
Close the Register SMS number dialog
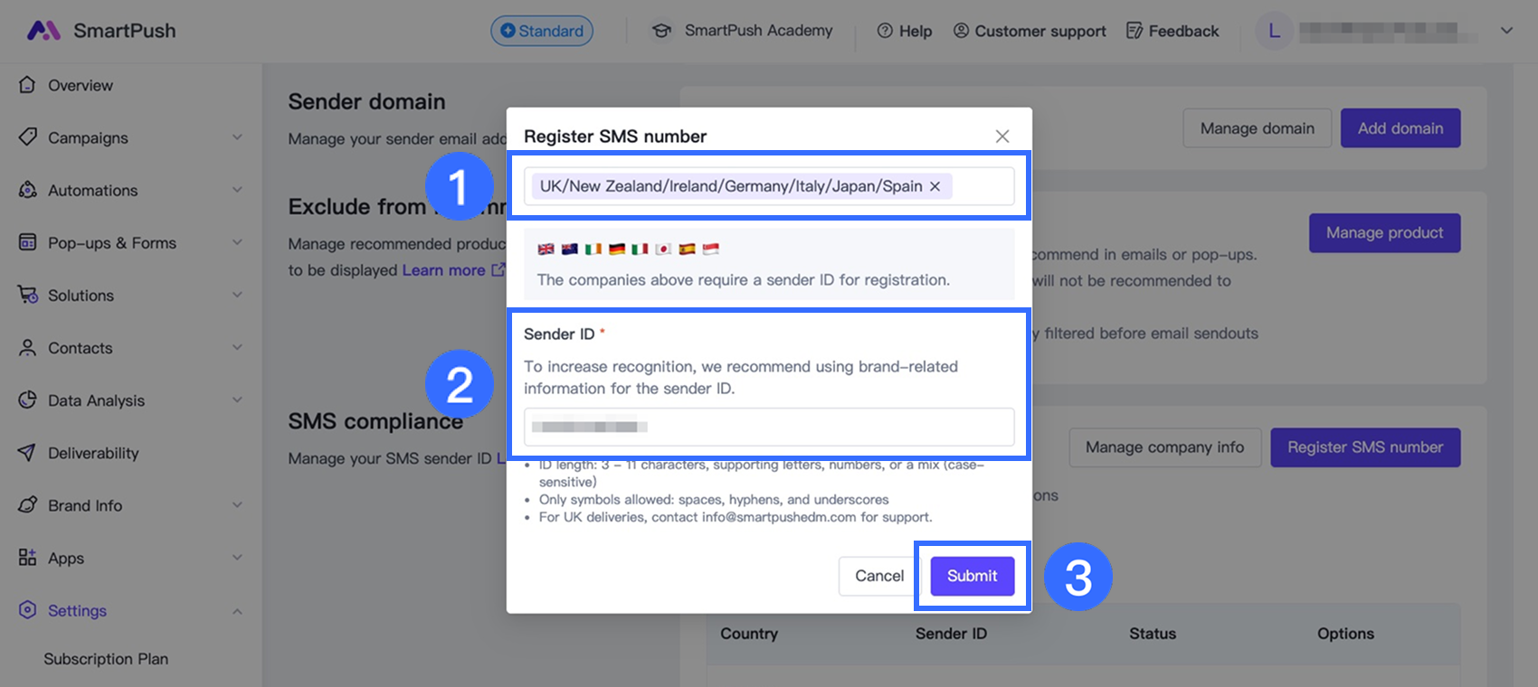[1002, 136]
